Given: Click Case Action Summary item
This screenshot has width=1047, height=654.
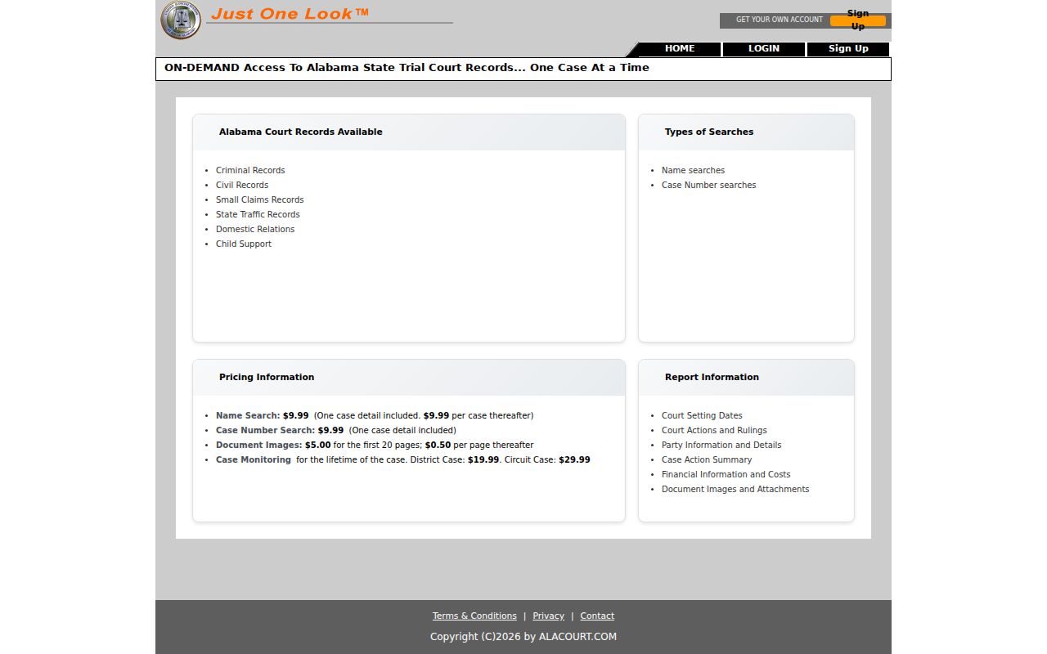Looking at the screenshot, I should [707, 460].
